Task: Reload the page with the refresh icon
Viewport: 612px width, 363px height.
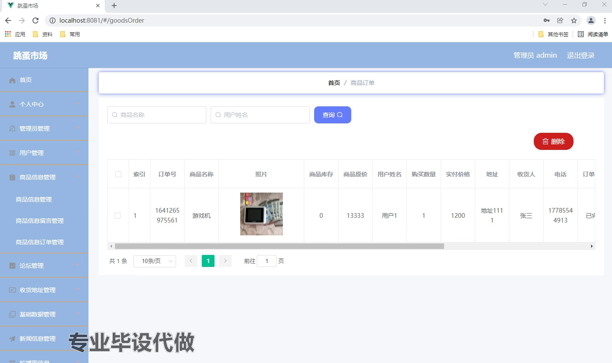Action: click(35, 20)
